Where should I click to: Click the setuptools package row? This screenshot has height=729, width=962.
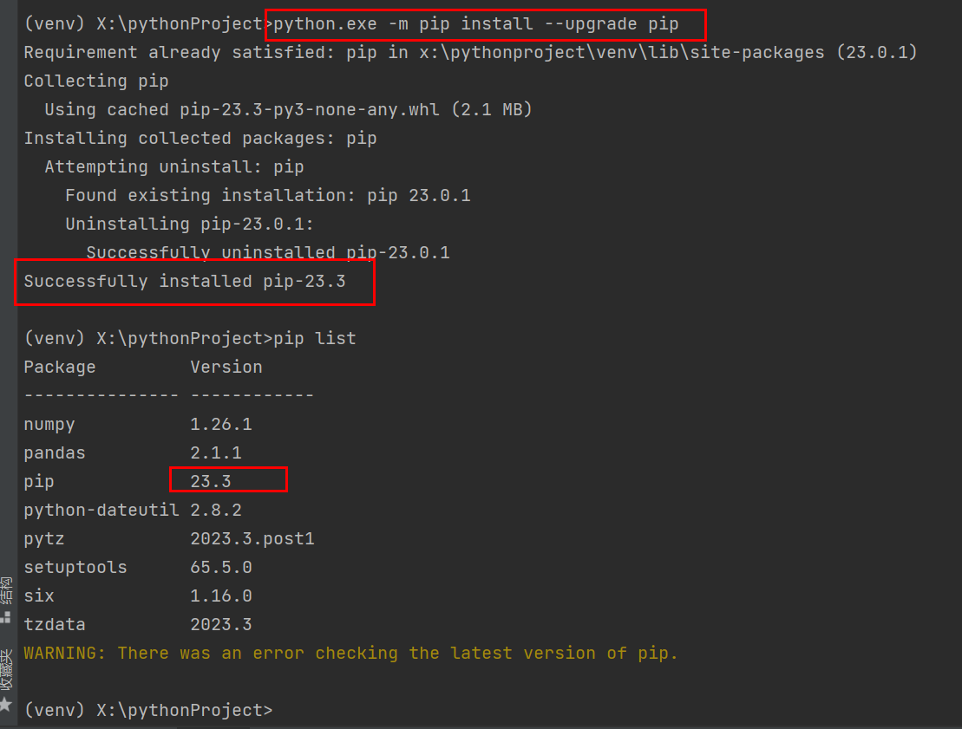(75, 568)
